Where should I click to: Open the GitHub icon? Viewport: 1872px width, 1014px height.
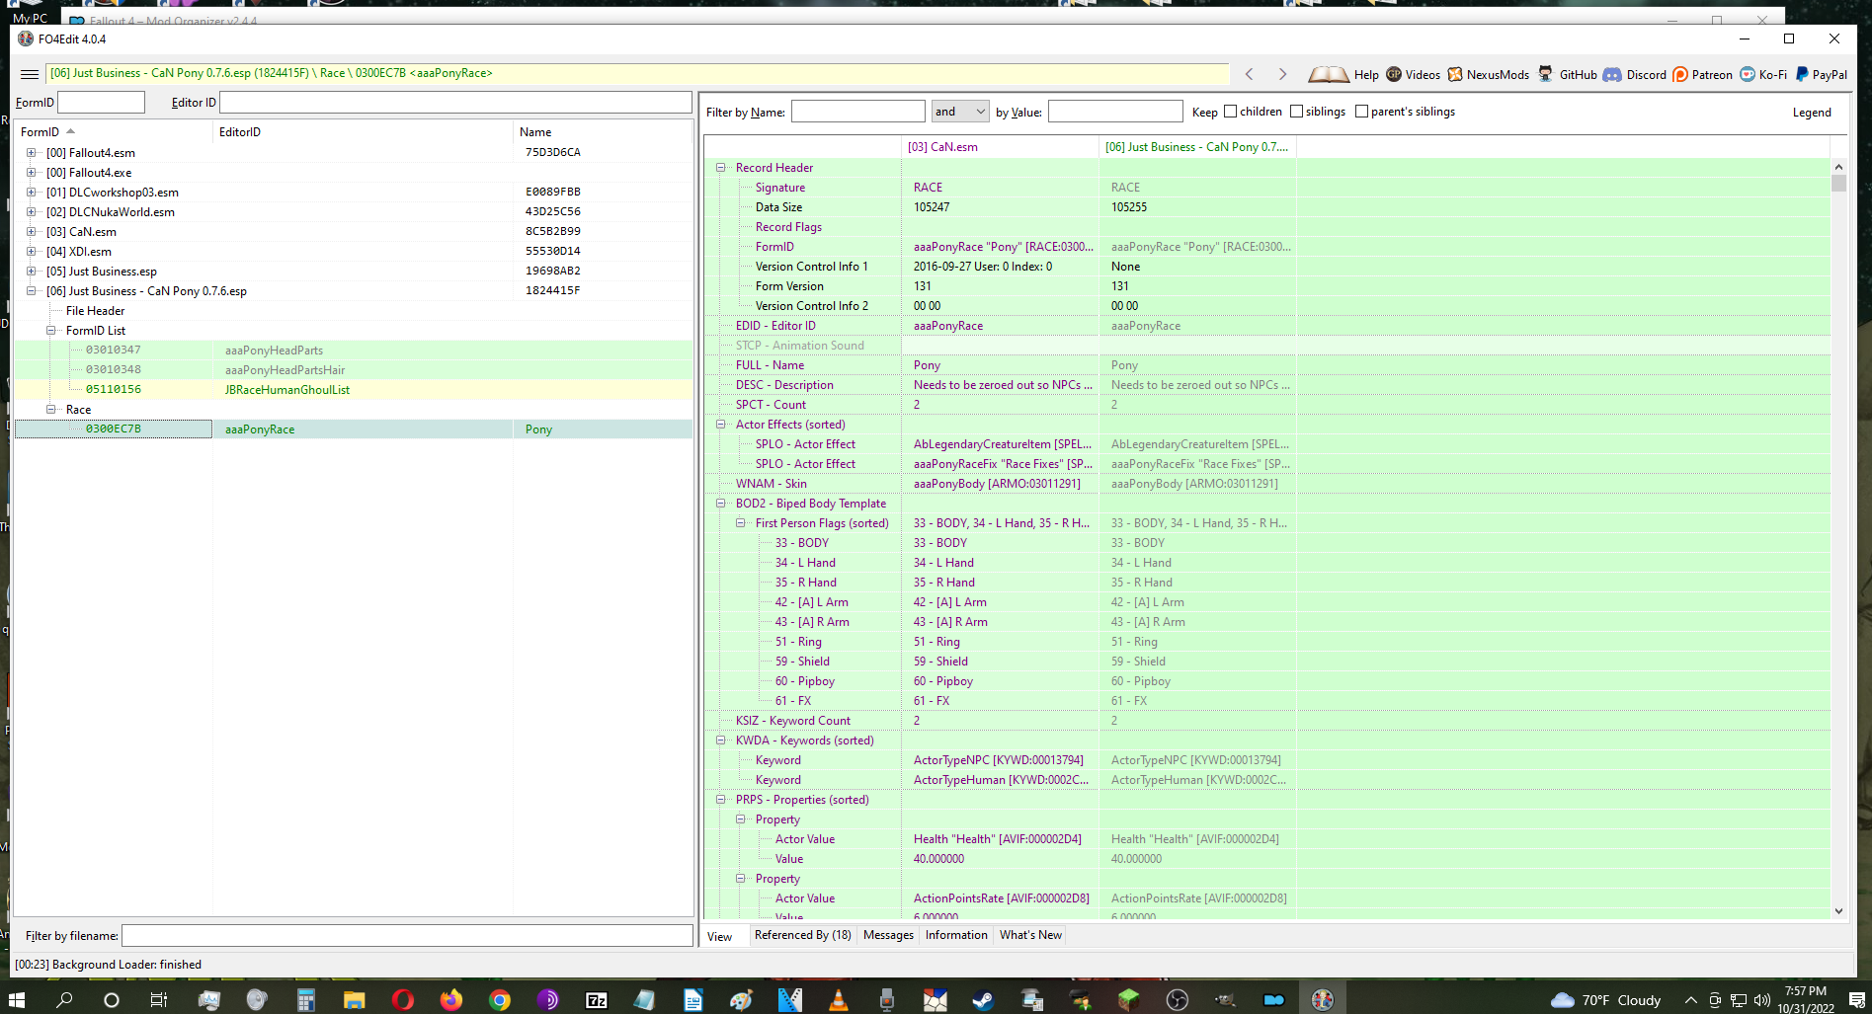pyautogui.click(x=1545, y=74)
